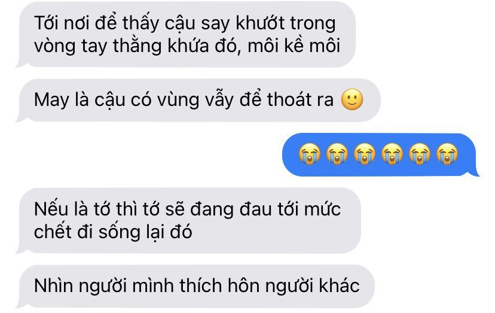Select the message starting 'Tới nơi để thấy'
Viewport: 495px width, 313px height.
(187, 34)
